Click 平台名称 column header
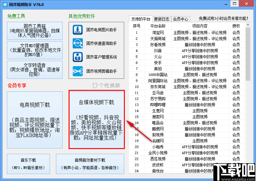This screenshot has width=256, height=181. pos(158,26)
